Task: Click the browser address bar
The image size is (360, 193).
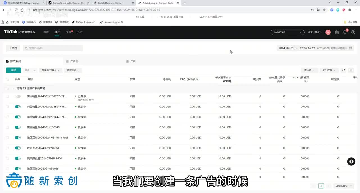Action: coord(169,10)
